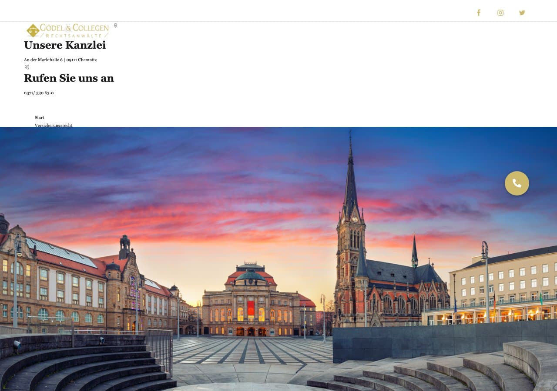Open the Versicherungsrecht menu item
The height and width of the screenshot is (391, 557).
(x=54, y=125)
